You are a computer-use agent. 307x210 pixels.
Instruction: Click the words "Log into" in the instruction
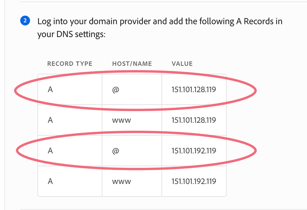coord(52,21)
